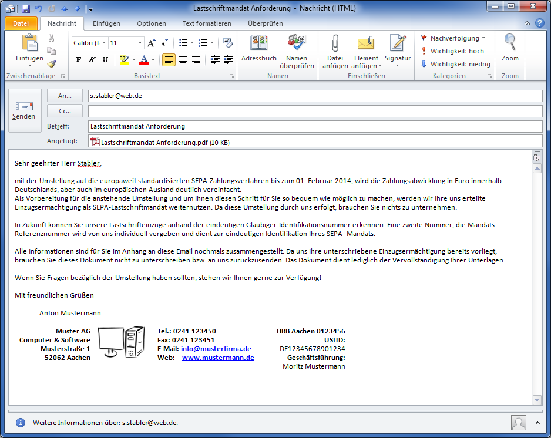551x438 pixels.
Task: Open the font size dropdown
Action: point(140,43)
